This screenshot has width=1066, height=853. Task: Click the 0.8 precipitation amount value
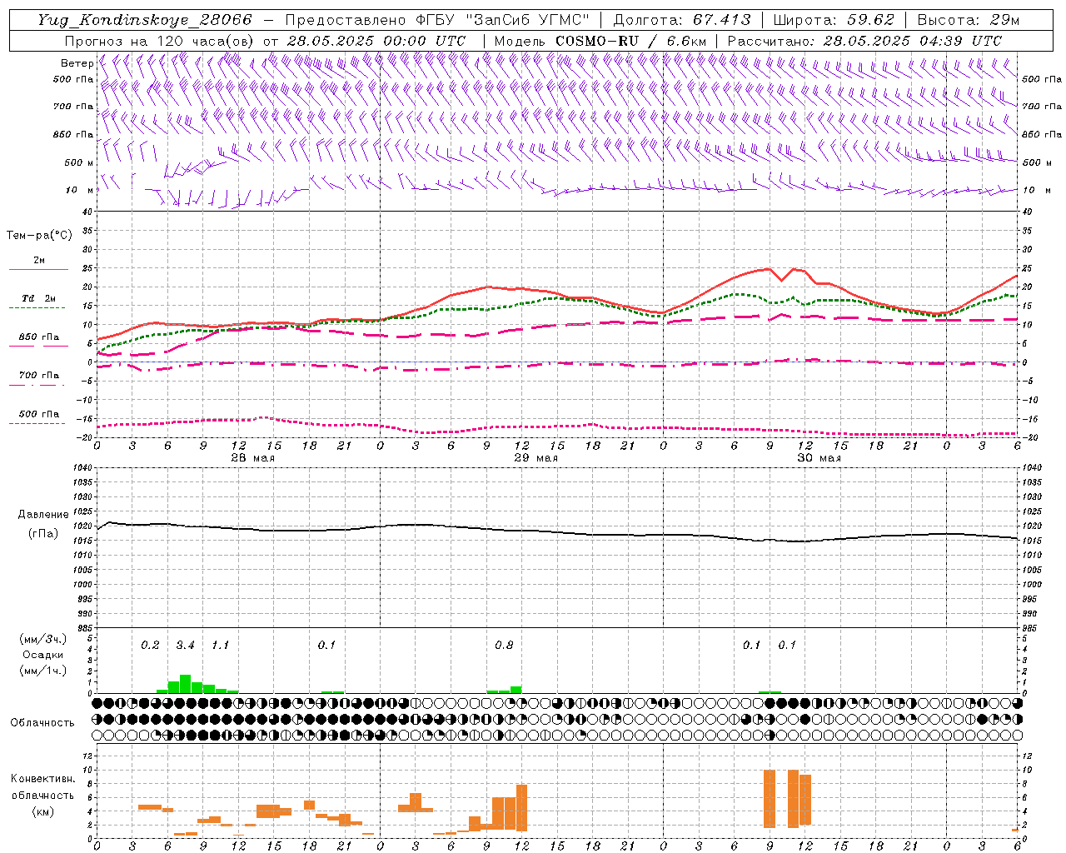(x=504, y=646)
